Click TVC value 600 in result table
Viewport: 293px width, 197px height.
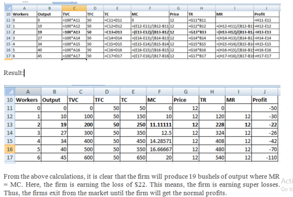click(81, 157)
